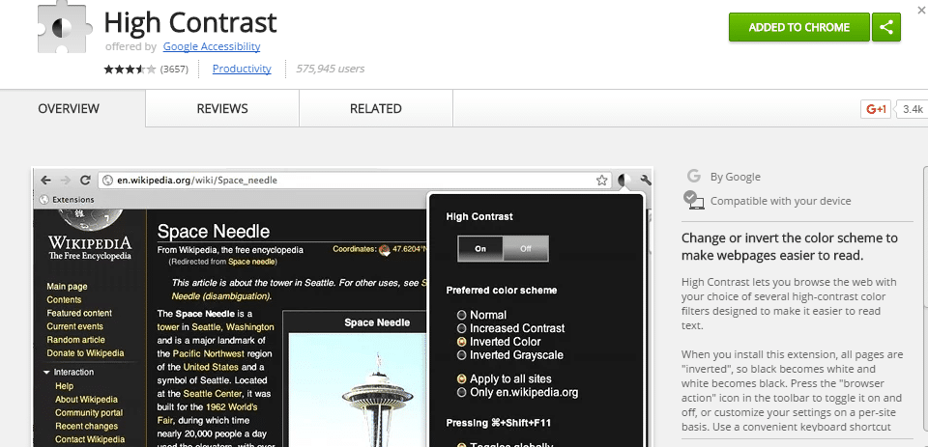Image resolution: width=928 pixels, height=447 pixels.
Task: Click the Random article sidebar link
Action: tap(75, 340)
